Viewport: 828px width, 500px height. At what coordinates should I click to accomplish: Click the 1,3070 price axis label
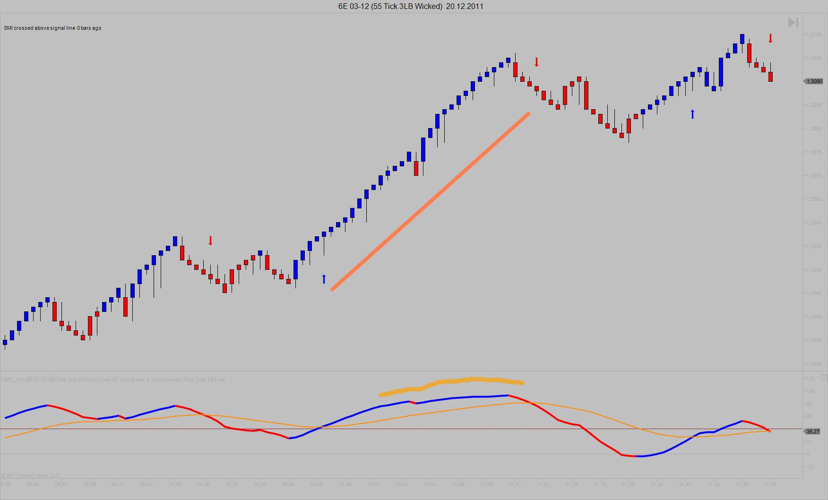813,176
